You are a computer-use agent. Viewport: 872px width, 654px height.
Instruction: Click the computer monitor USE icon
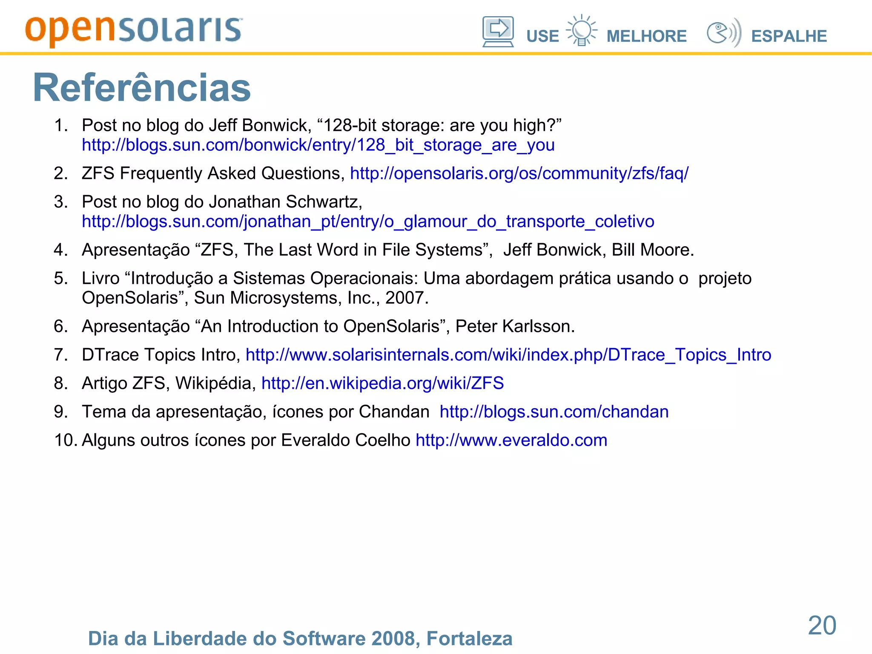498,32
